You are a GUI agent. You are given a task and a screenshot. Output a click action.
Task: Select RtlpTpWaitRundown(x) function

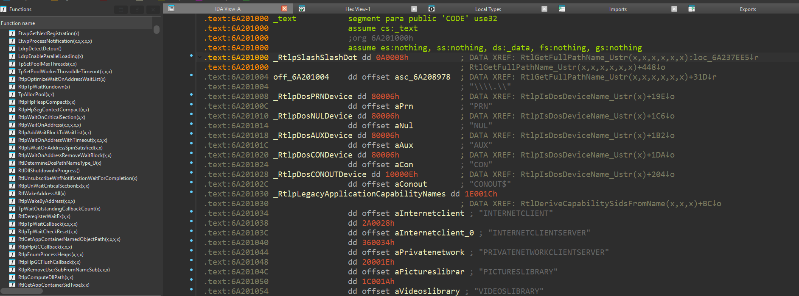44,87
